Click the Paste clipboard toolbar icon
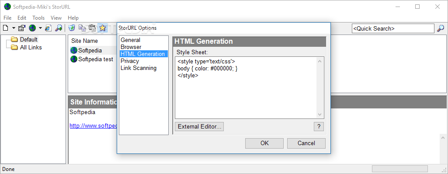 (92, 28)
